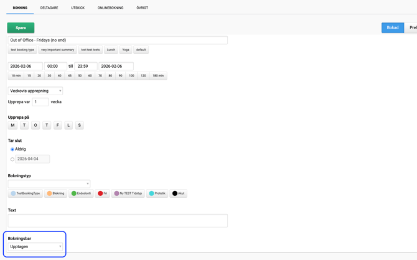Expand the Bokningstyp dropdown
The height and width of the screenshot is (260, 417).
[x=49, y=183]
